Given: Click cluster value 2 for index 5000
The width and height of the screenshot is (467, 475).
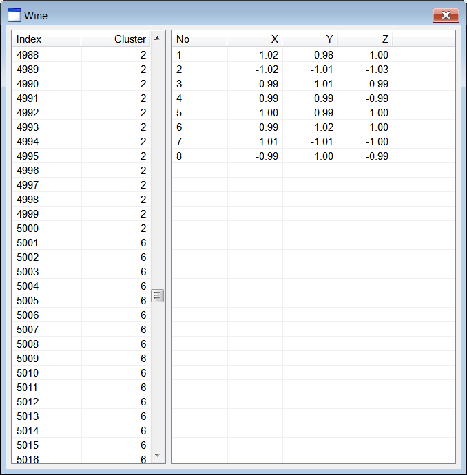Looking at the screenshot, I should point(143,228).
